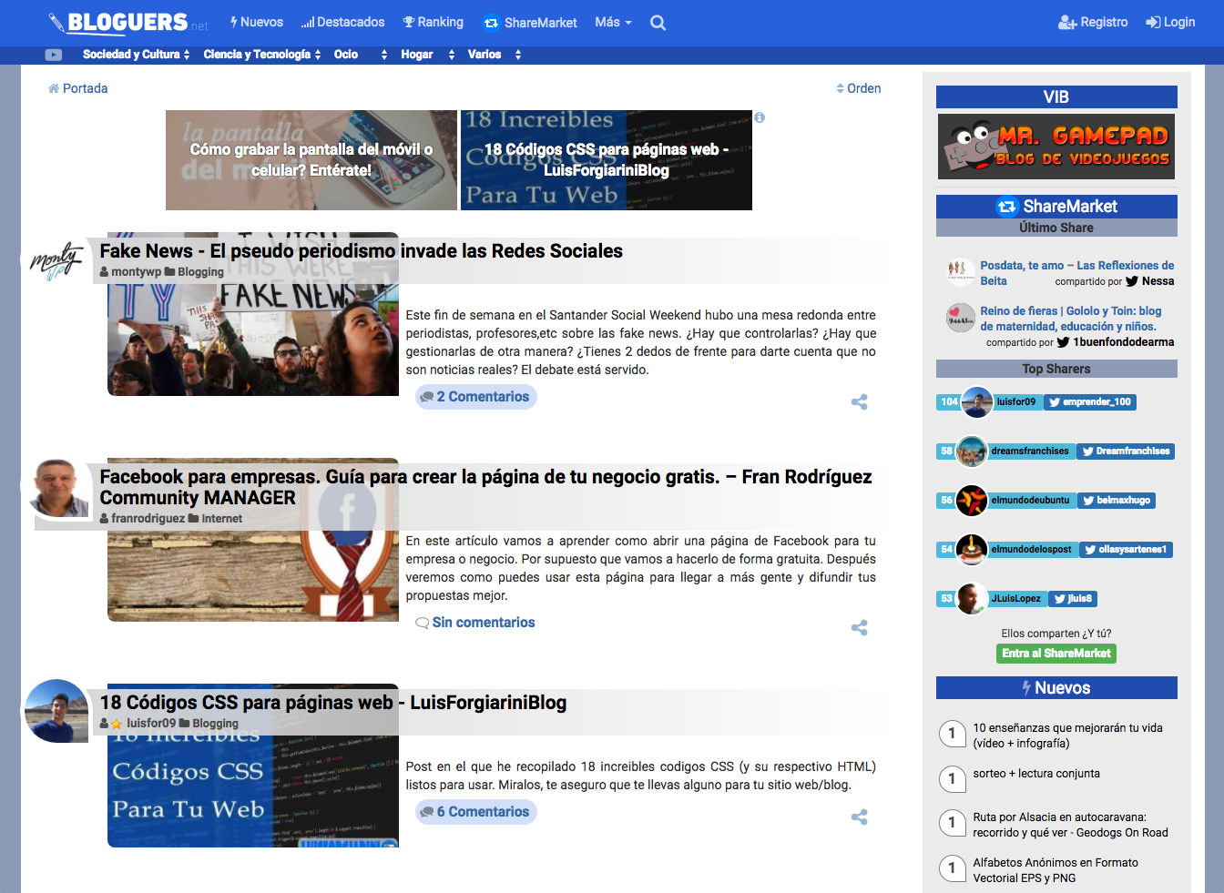Click the Bloguers.net logo
1224x893 pixels.
click(x=127, y=23)
